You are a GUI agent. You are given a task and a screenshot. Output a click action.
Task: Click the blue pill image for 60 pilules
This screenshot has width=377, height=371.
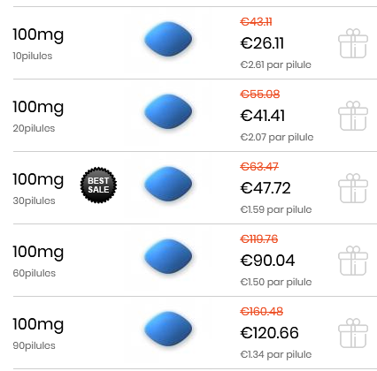click(x=168, y=256)
